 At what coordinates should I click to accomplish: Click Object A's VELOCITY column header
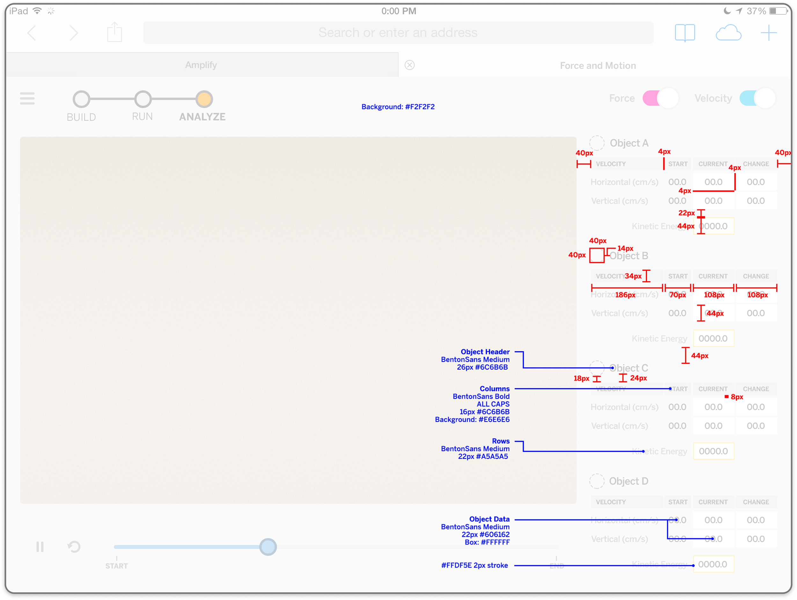pyautogui.click(x=627, y=164)
